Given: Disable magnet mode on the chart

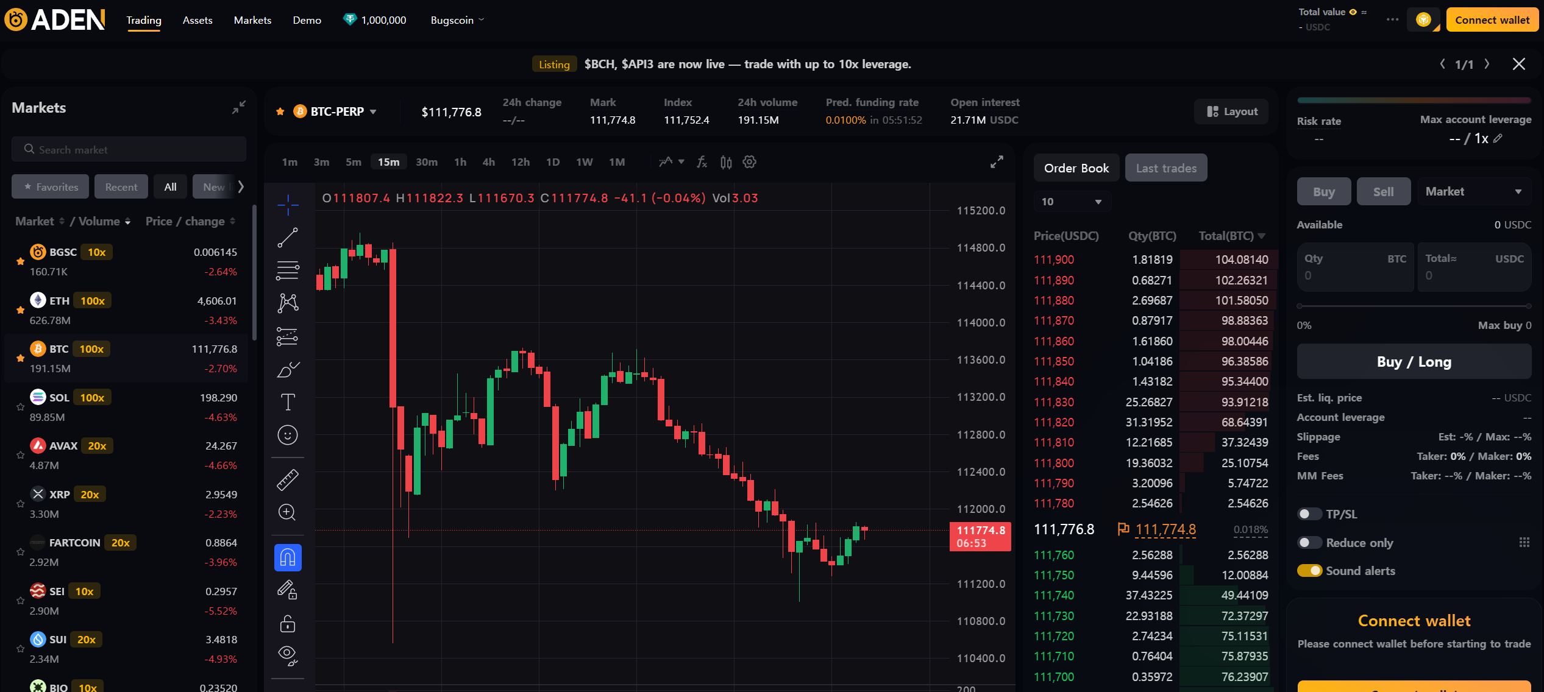Looking at the screenshot, I should pyautogui.click(x=288, y=556).
